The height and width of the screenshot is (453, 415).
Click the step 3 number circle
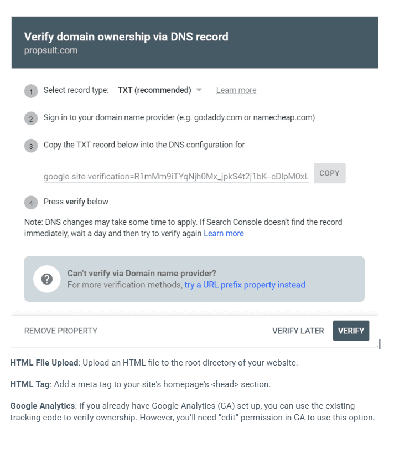point(31,146)
